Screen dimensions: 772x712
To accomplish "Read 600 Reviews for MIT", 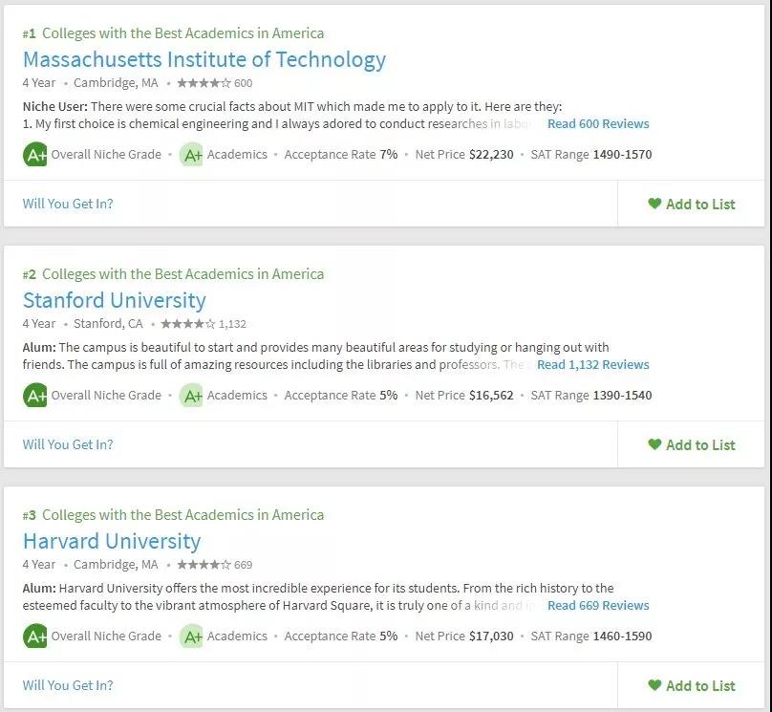I will pos(598,123).
